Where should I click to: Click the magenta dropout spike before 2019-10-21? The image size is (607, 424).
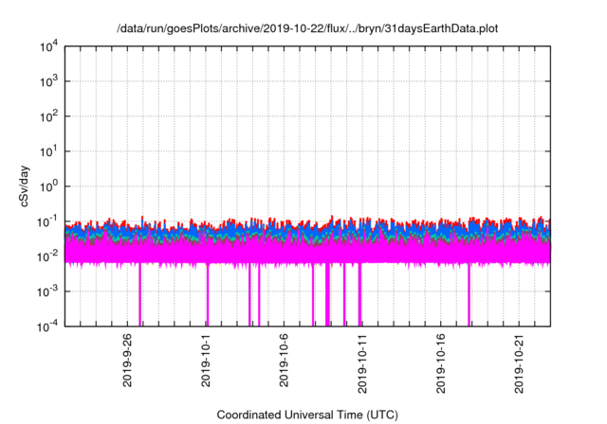click(x=469, y=294)
